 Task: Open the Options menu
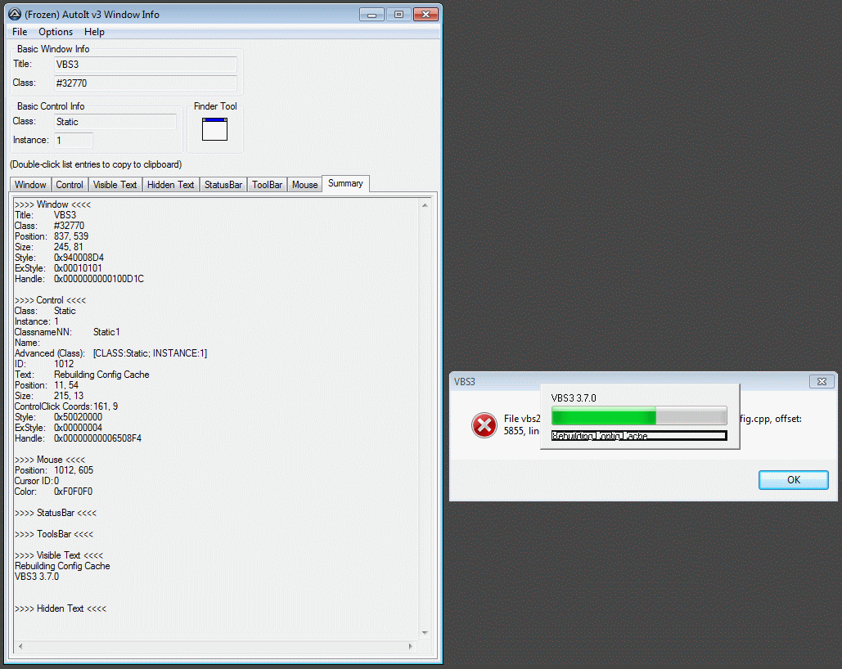[x=56, y=32]
